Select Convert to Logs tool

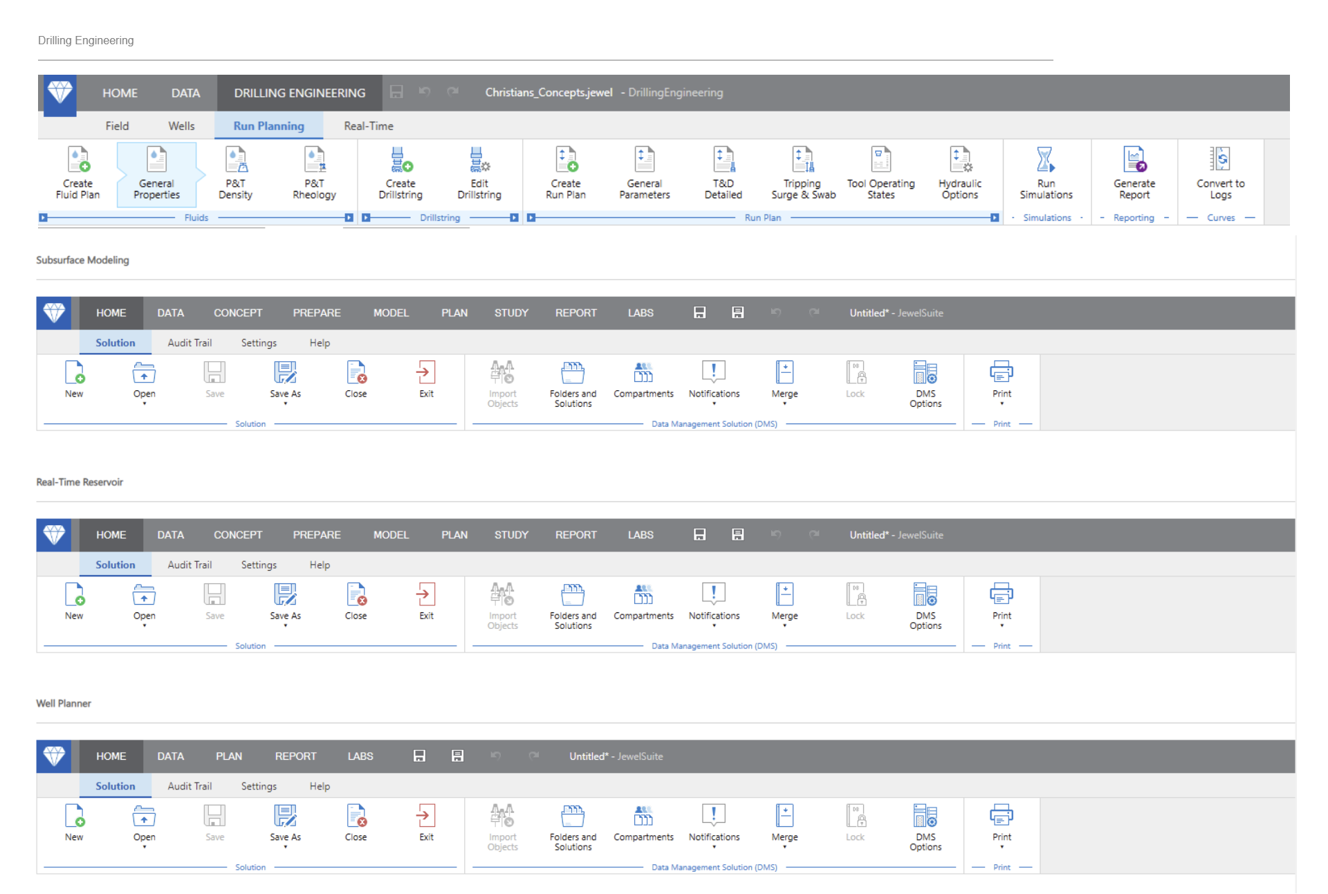pyautogui.click(x=1221, y=173)
